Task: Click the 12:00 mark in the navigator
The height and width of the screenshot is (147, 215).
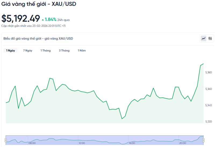Action: coord(82,143)
